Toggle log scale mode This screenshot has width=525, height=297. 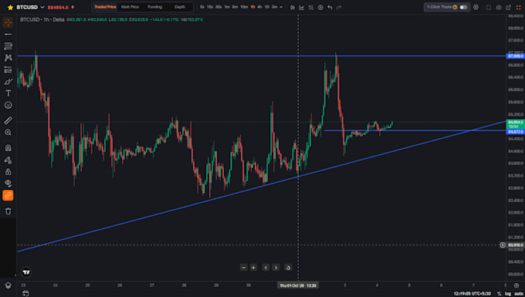click(x=508, y=294)
